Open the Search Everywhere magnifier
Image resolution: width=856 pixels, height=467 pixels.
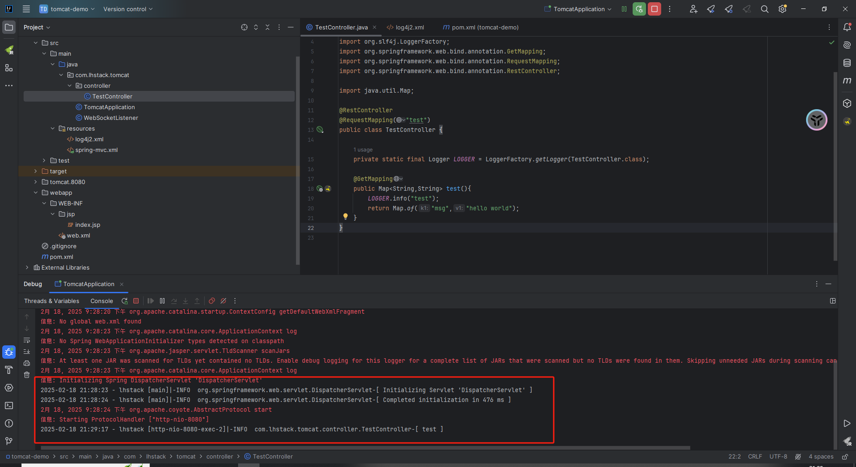pyautogui.click(x=764, y=9)
